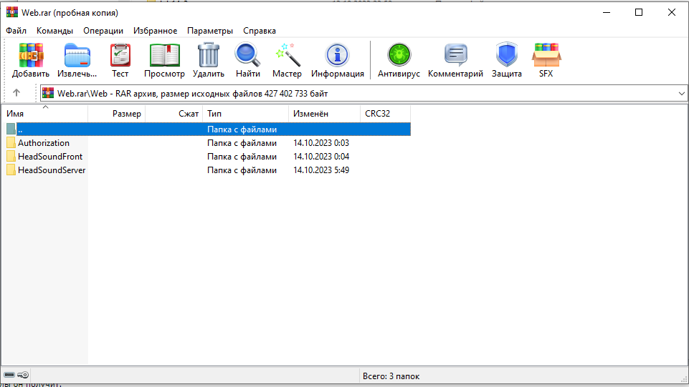689x387 pixels.
Task: Select the Authorization folder in list
Action: tap(44, 143)
